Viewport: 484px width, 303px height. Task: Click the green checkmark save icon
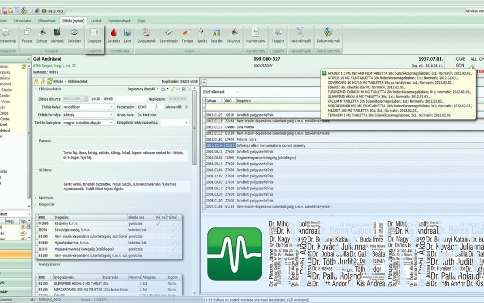pyautogui.click(x=172, y=89)
